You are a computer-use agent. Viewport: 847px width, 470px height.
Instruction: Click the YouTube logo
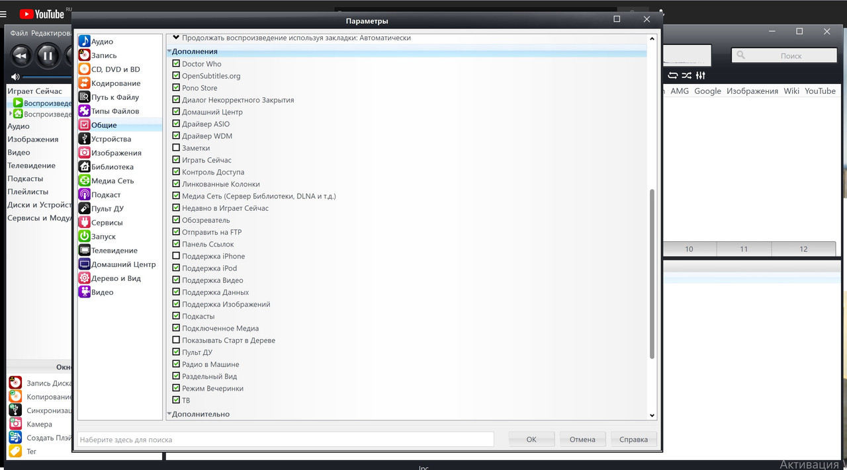point(42,14)
